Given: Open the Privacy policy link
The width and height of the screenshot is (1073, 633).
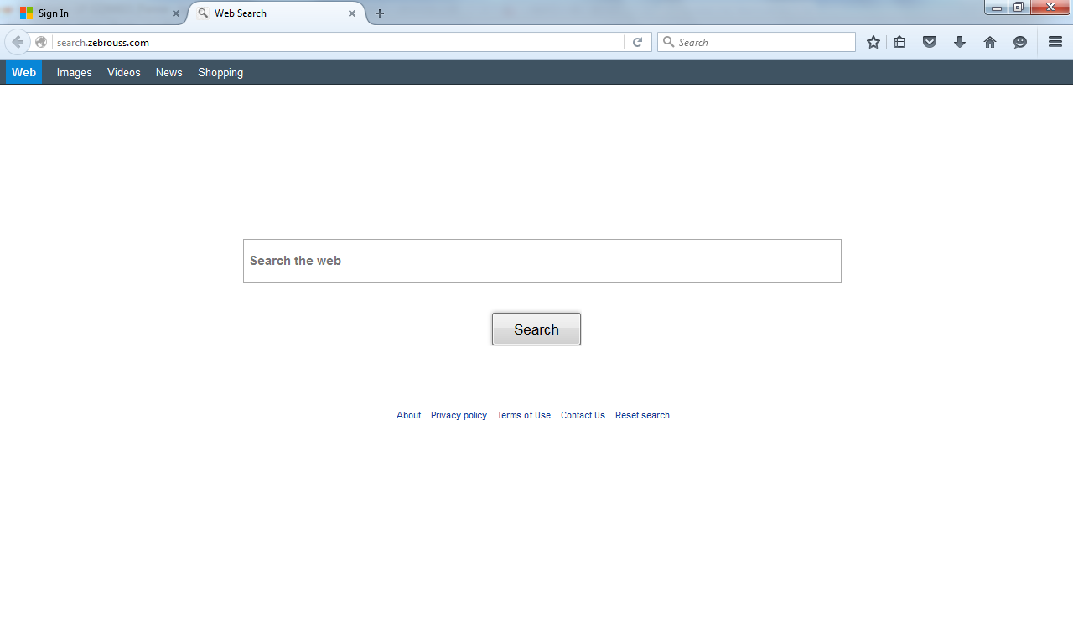Looking at the screenshot, I should point(459,415).
